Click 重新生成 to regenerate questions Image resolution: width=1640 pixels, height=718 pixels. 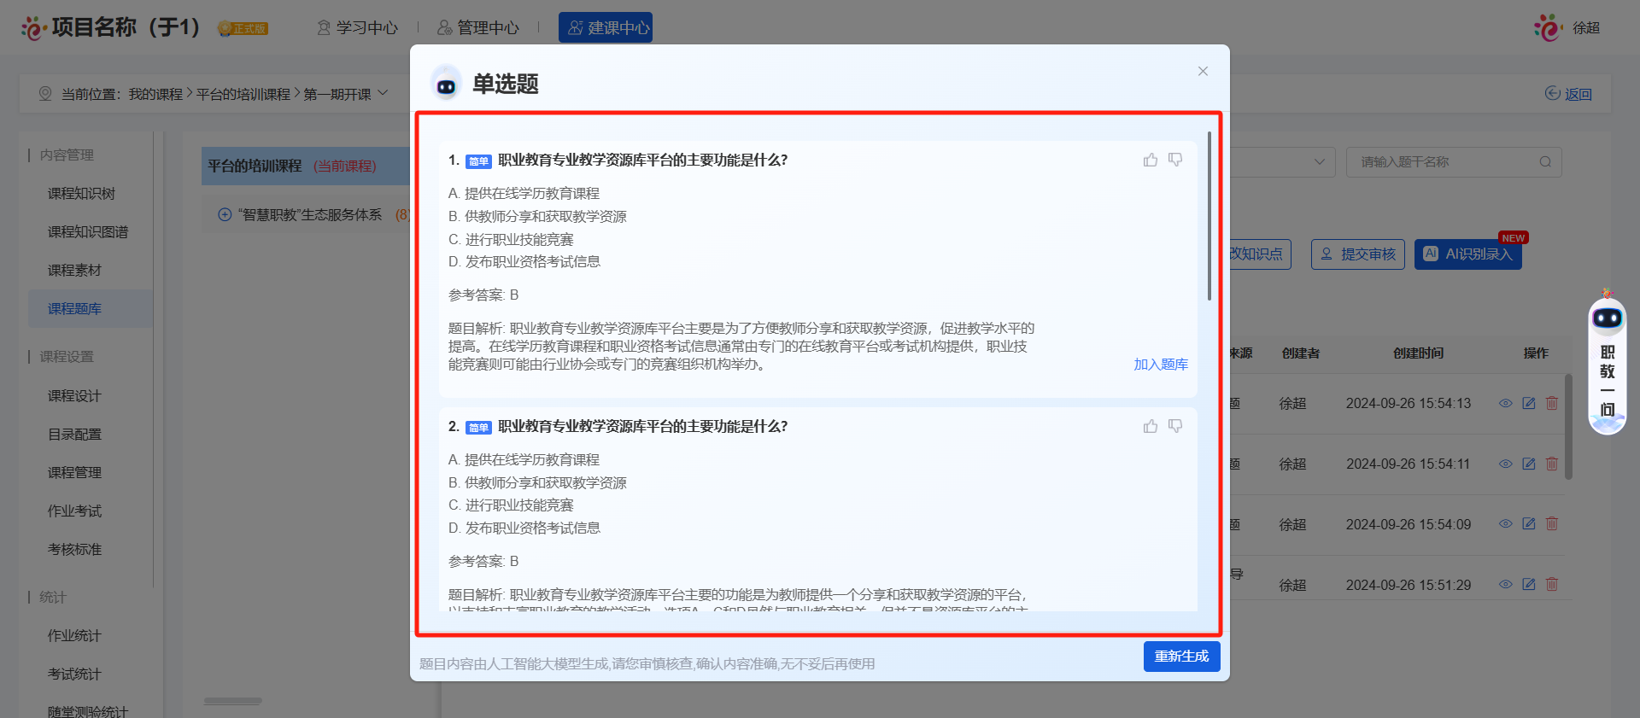pos(1181,657)
